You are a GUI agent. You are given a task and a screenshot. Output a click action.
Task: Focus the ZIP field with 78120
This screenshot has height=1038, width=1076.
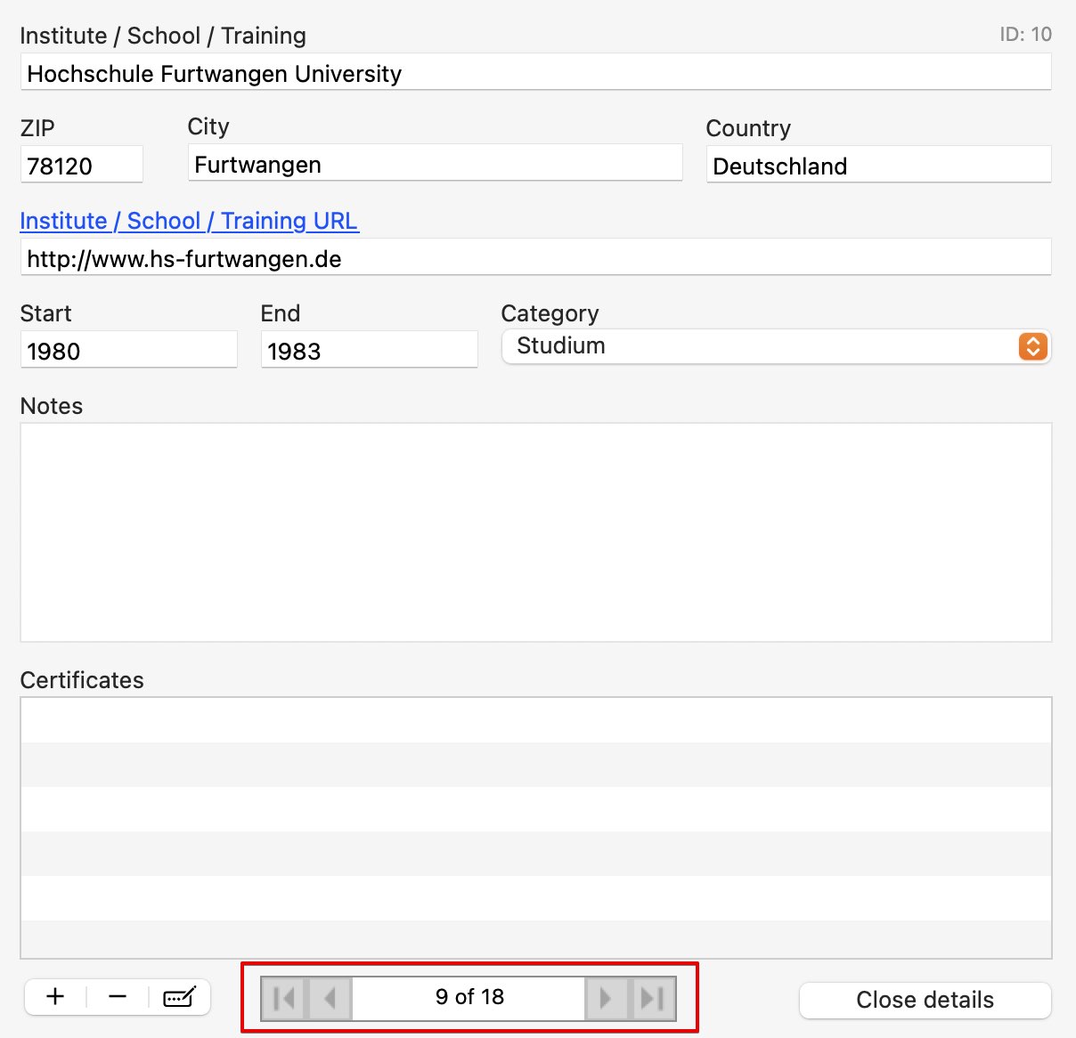tap(81, 165)
